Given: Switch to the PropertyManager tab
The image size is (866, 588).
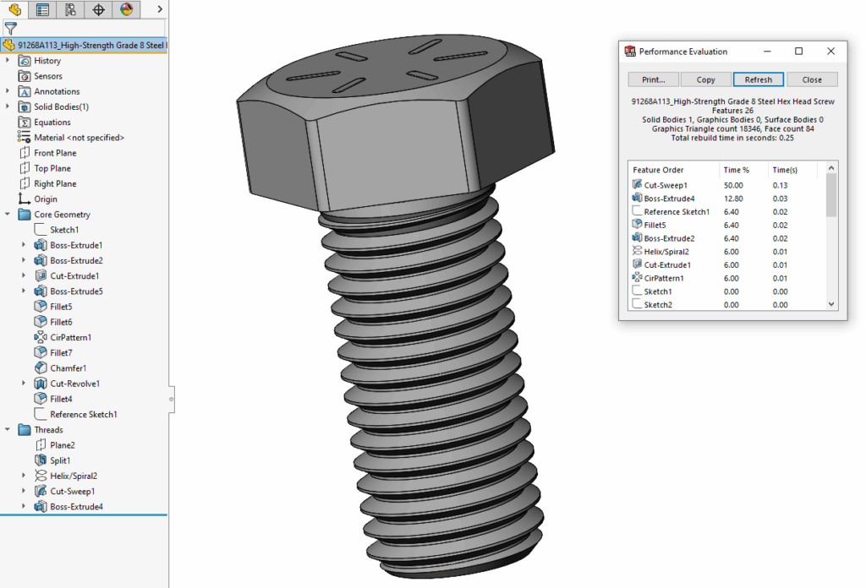Looking at the screenshot, I should coord(42,10).
